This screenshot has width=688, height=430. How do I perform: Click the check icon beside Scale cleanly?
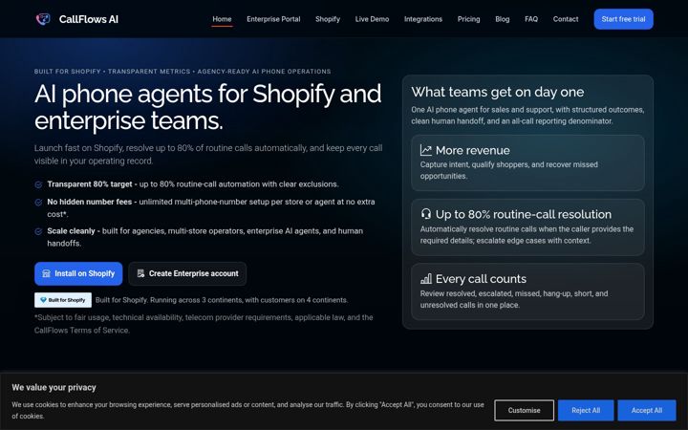coord(38,231)
